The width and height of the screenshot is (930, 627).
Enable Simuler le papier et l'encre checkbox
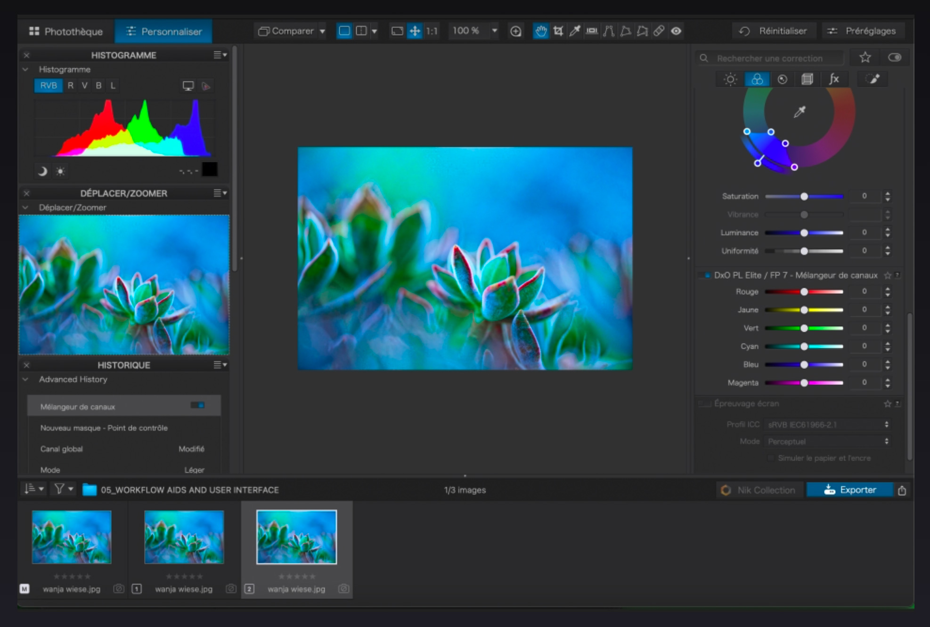(x=771, y=458)
